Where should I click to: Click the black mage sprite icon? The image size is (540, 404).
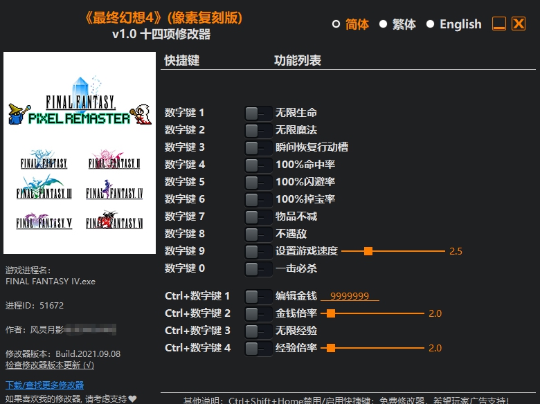(19, 114)
